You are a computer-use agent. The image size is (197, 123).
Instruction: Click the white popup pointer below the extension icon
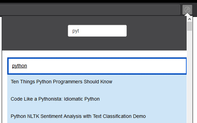(187, 15)
